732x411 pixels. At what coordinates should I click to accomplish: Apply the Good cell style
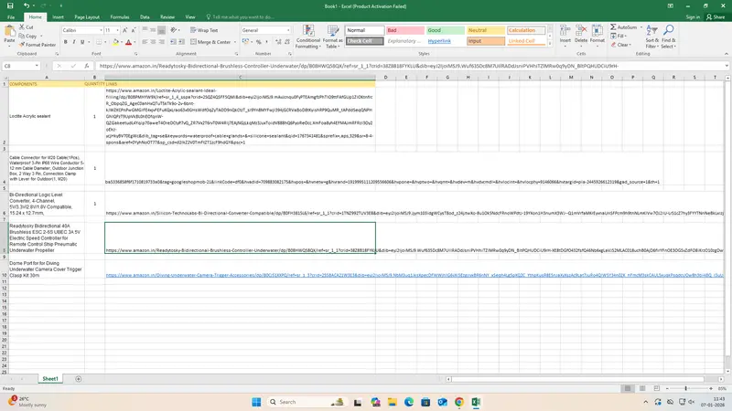click(445, 30)
